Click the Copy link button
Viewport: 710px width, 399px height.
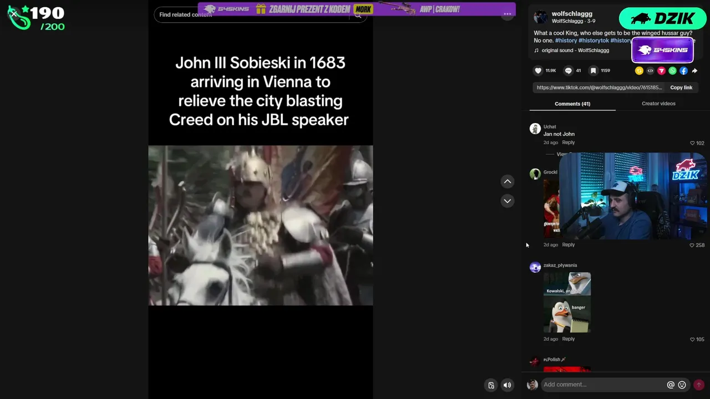(x=681, y=88)
